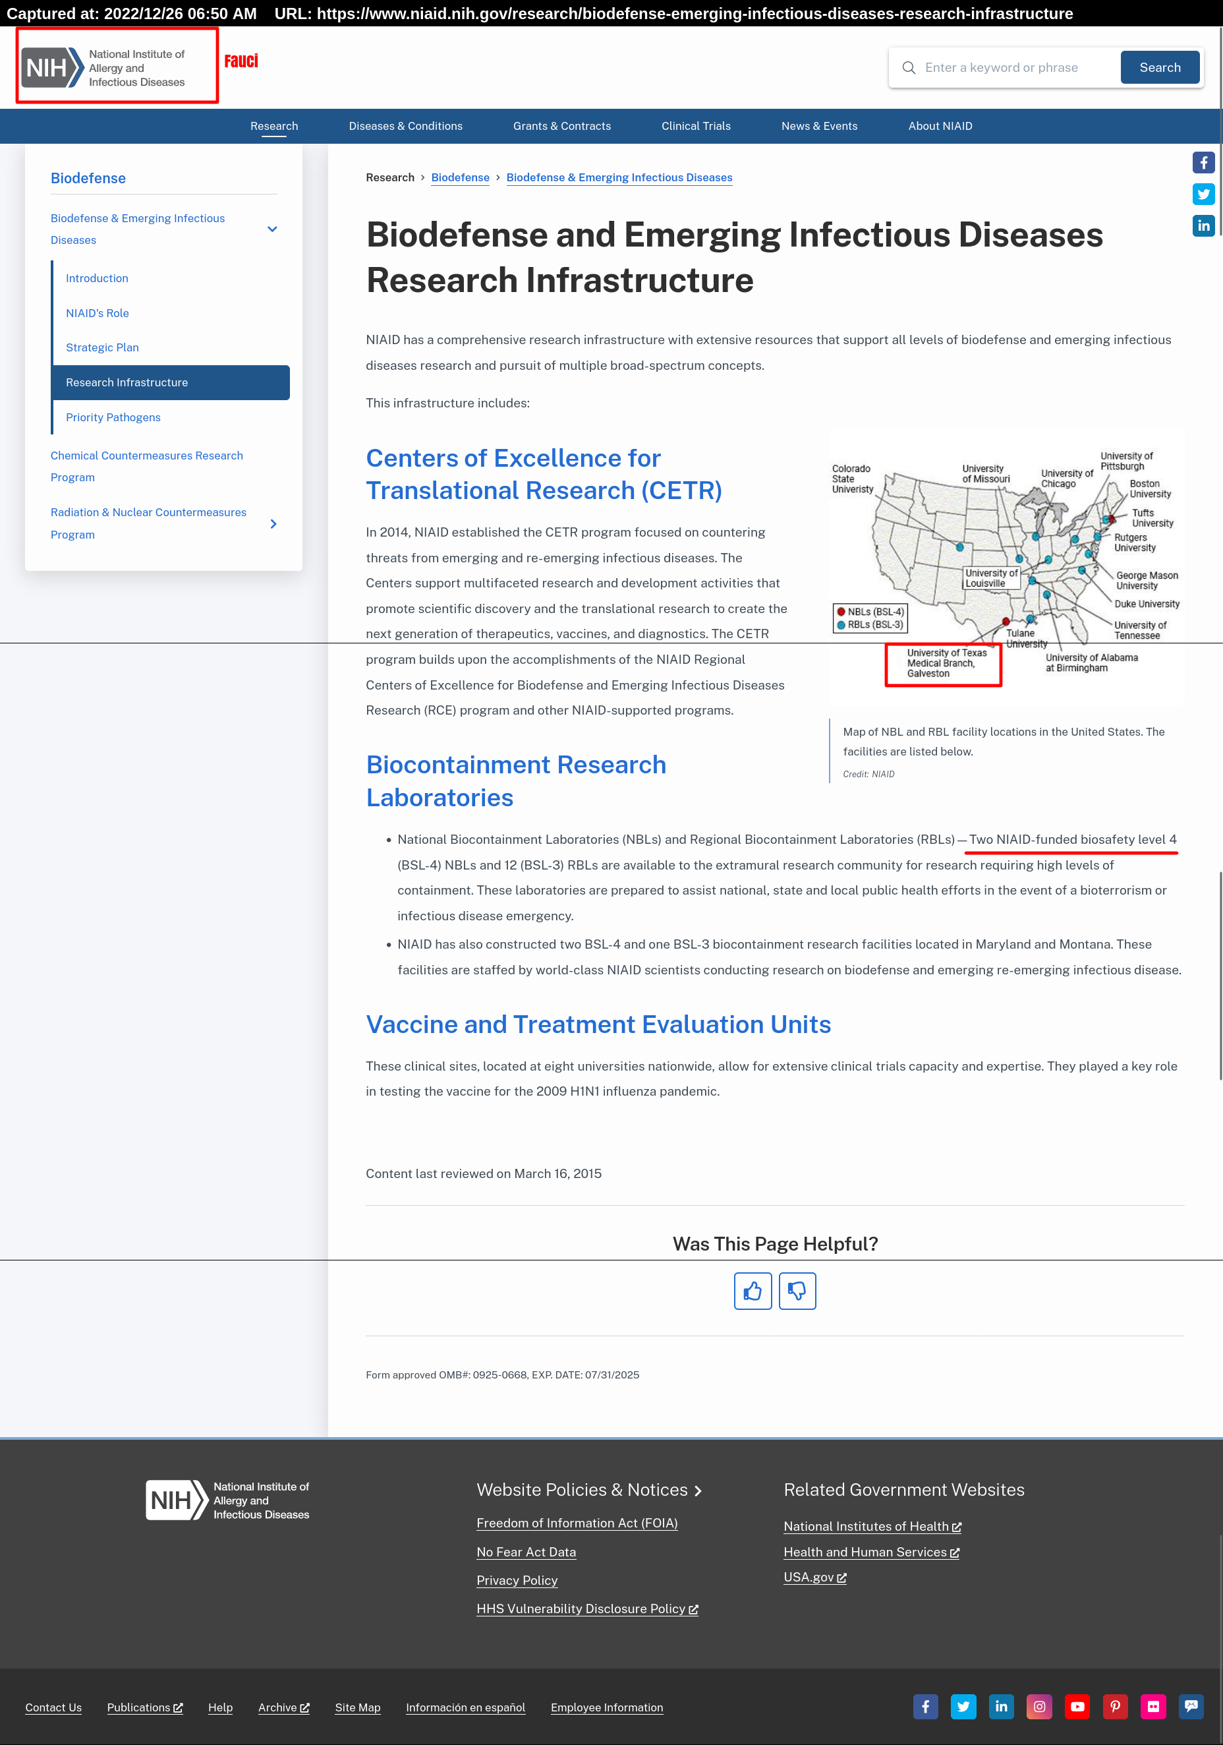Open footer Instagram icon
Viewport: 1223px width, 1745px height.
[x=1039, y=1706]
